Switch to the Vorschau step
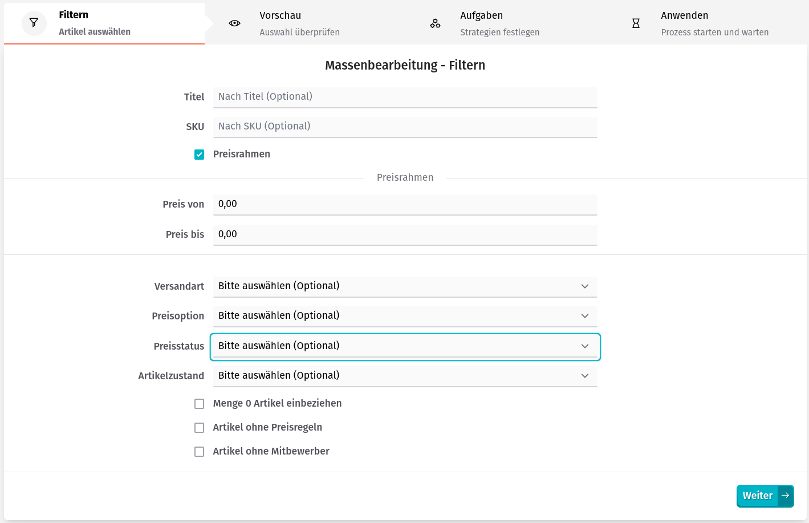The height and width of the screenshot is (523, 809). (305, 23)
